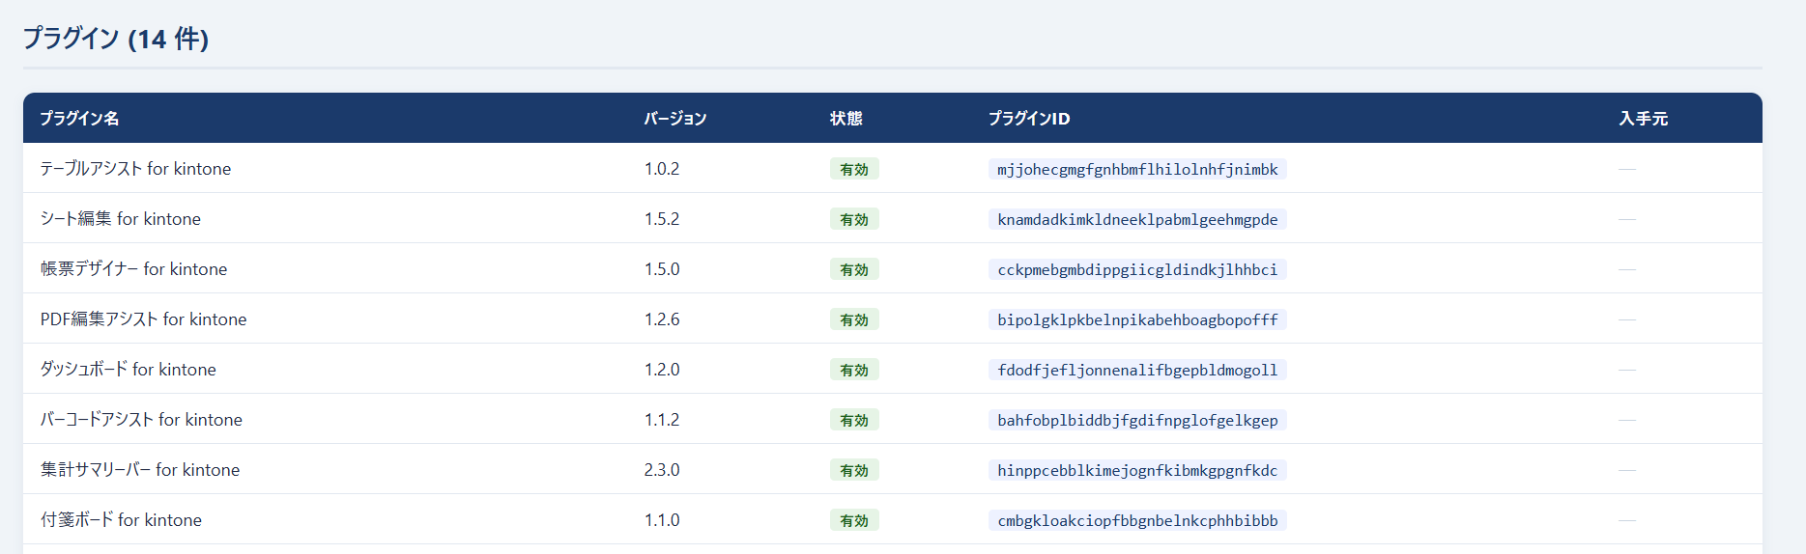Click the プラグイン (14 件) heading
This screenshot has width=1806, height=554.
pyautogui.click(x=116, y=39)
